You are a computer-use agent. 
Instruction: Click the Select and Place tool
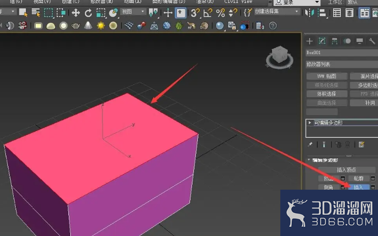click(113, 13)
